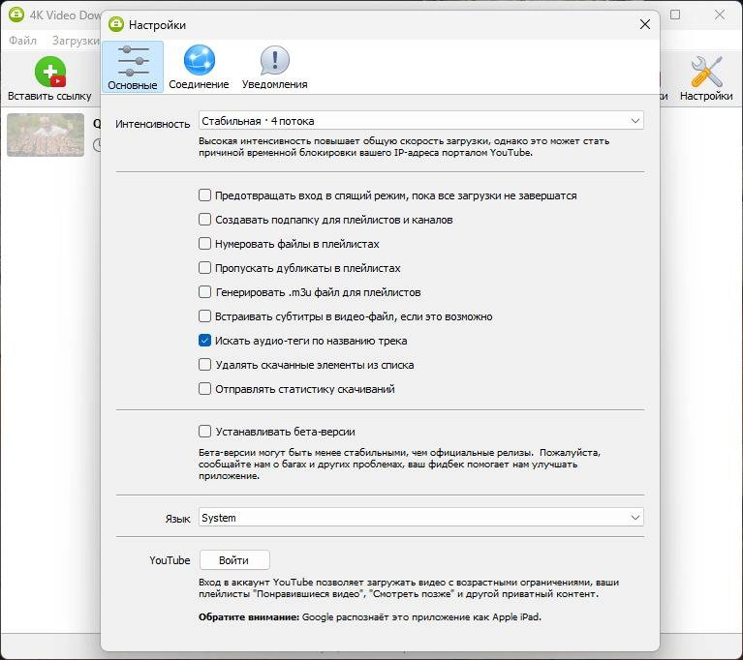Image resolution: width=743 pixels, height=660 pixels.
Task: Switch to the Уведомления tab
Action: pyautogui.click(x=275, y=67)
